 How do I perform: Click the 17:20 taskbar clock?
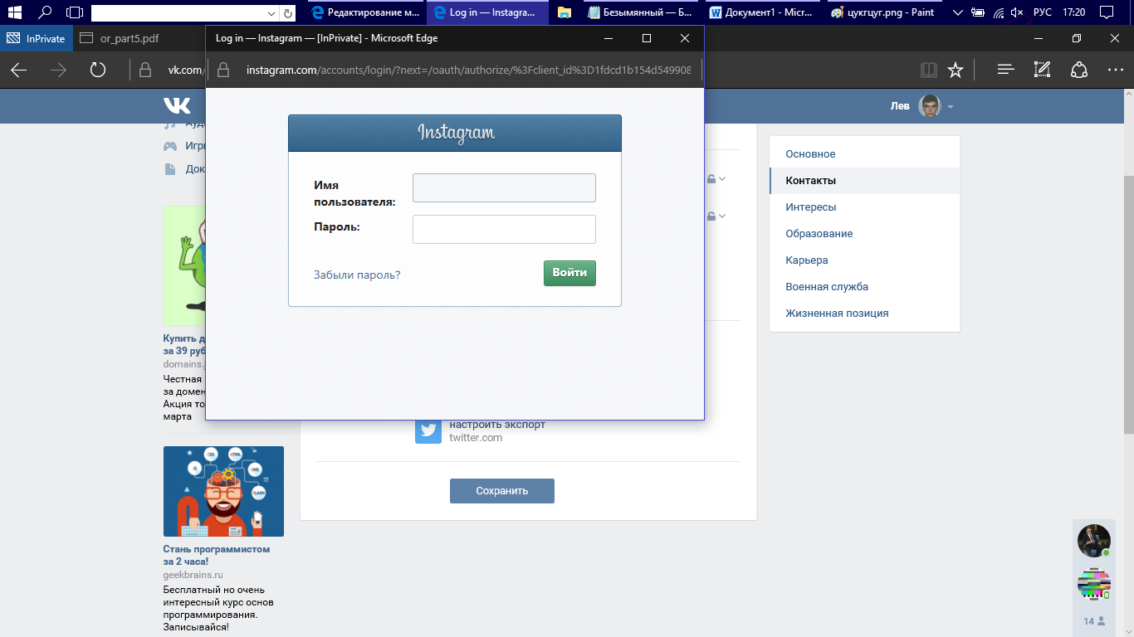point(1073,12)
